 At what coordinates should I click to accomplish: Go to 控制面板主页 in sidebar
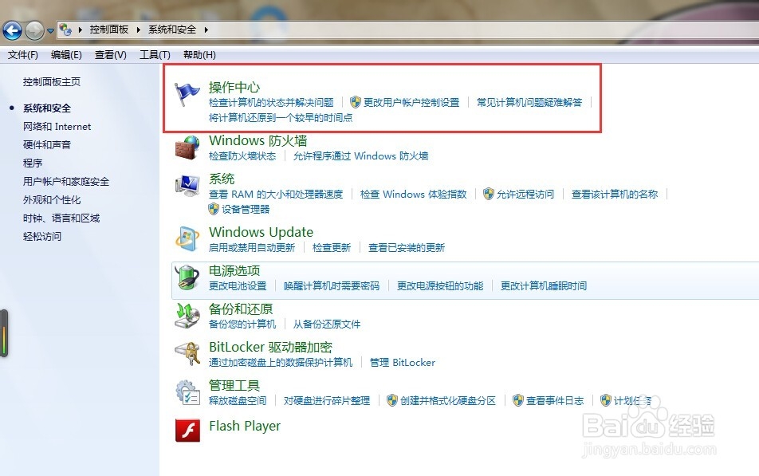coord(52,82)
